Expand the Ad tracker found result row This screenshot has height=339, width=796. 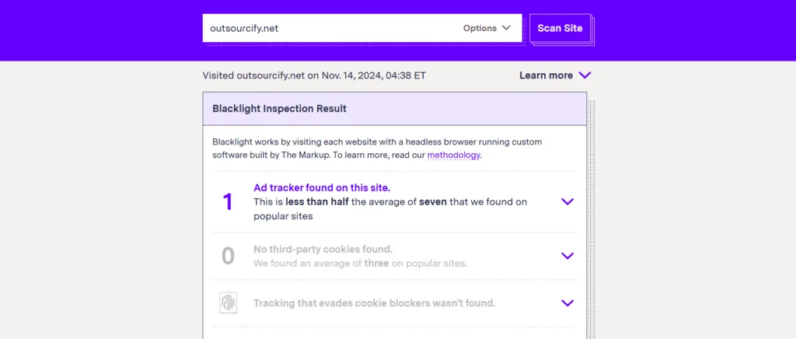point(567,201)
